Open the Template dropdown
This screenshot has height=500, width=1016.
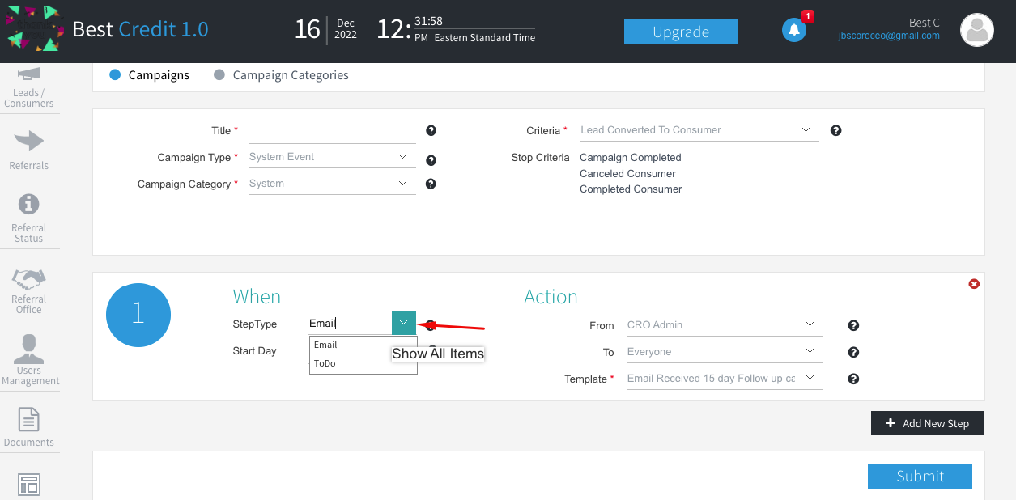(810, 378)
